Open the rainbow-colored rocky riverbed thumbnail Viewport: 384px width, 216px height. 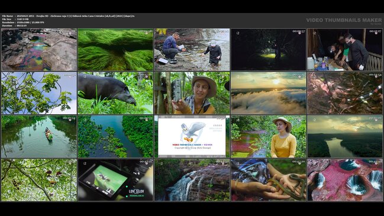pyautogui.click(x=39, y=50)
